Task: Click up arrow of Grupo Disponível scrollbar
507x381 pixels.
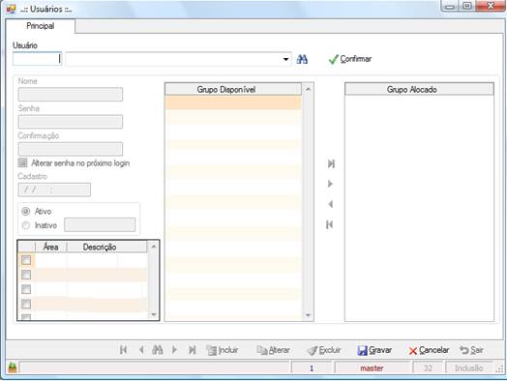Action: [x=308, y=89]
